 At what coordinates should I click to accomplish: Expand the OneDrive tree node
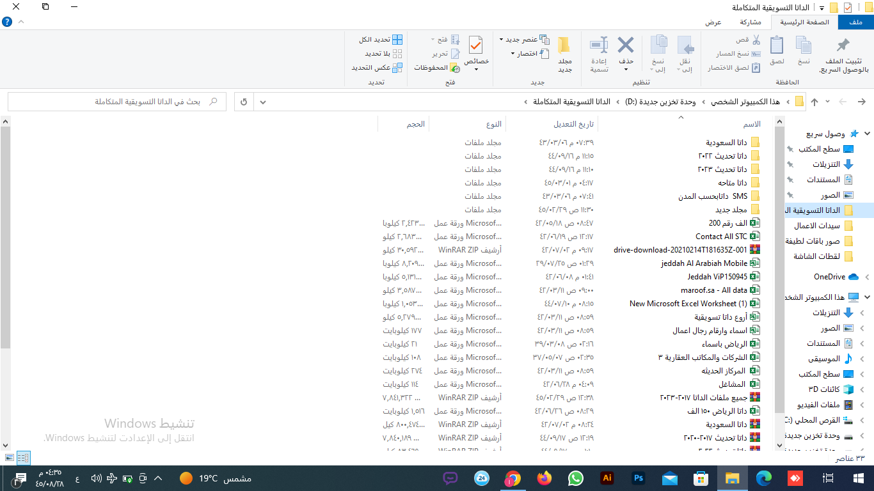coord(867,277)
